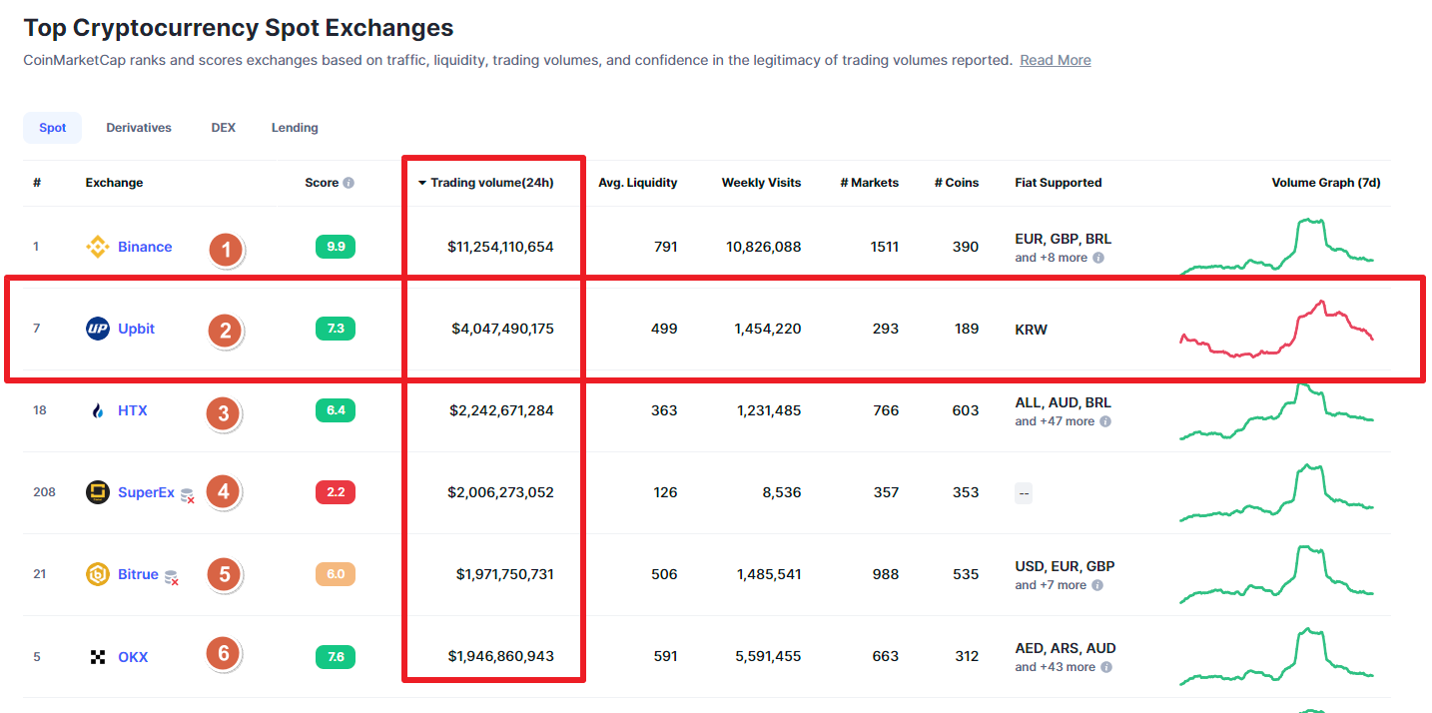The width and height of the screenshot is (1432, 713).
Task: Open the Binance exchange link
Action: pyautogui.click(x=145, y=247)
